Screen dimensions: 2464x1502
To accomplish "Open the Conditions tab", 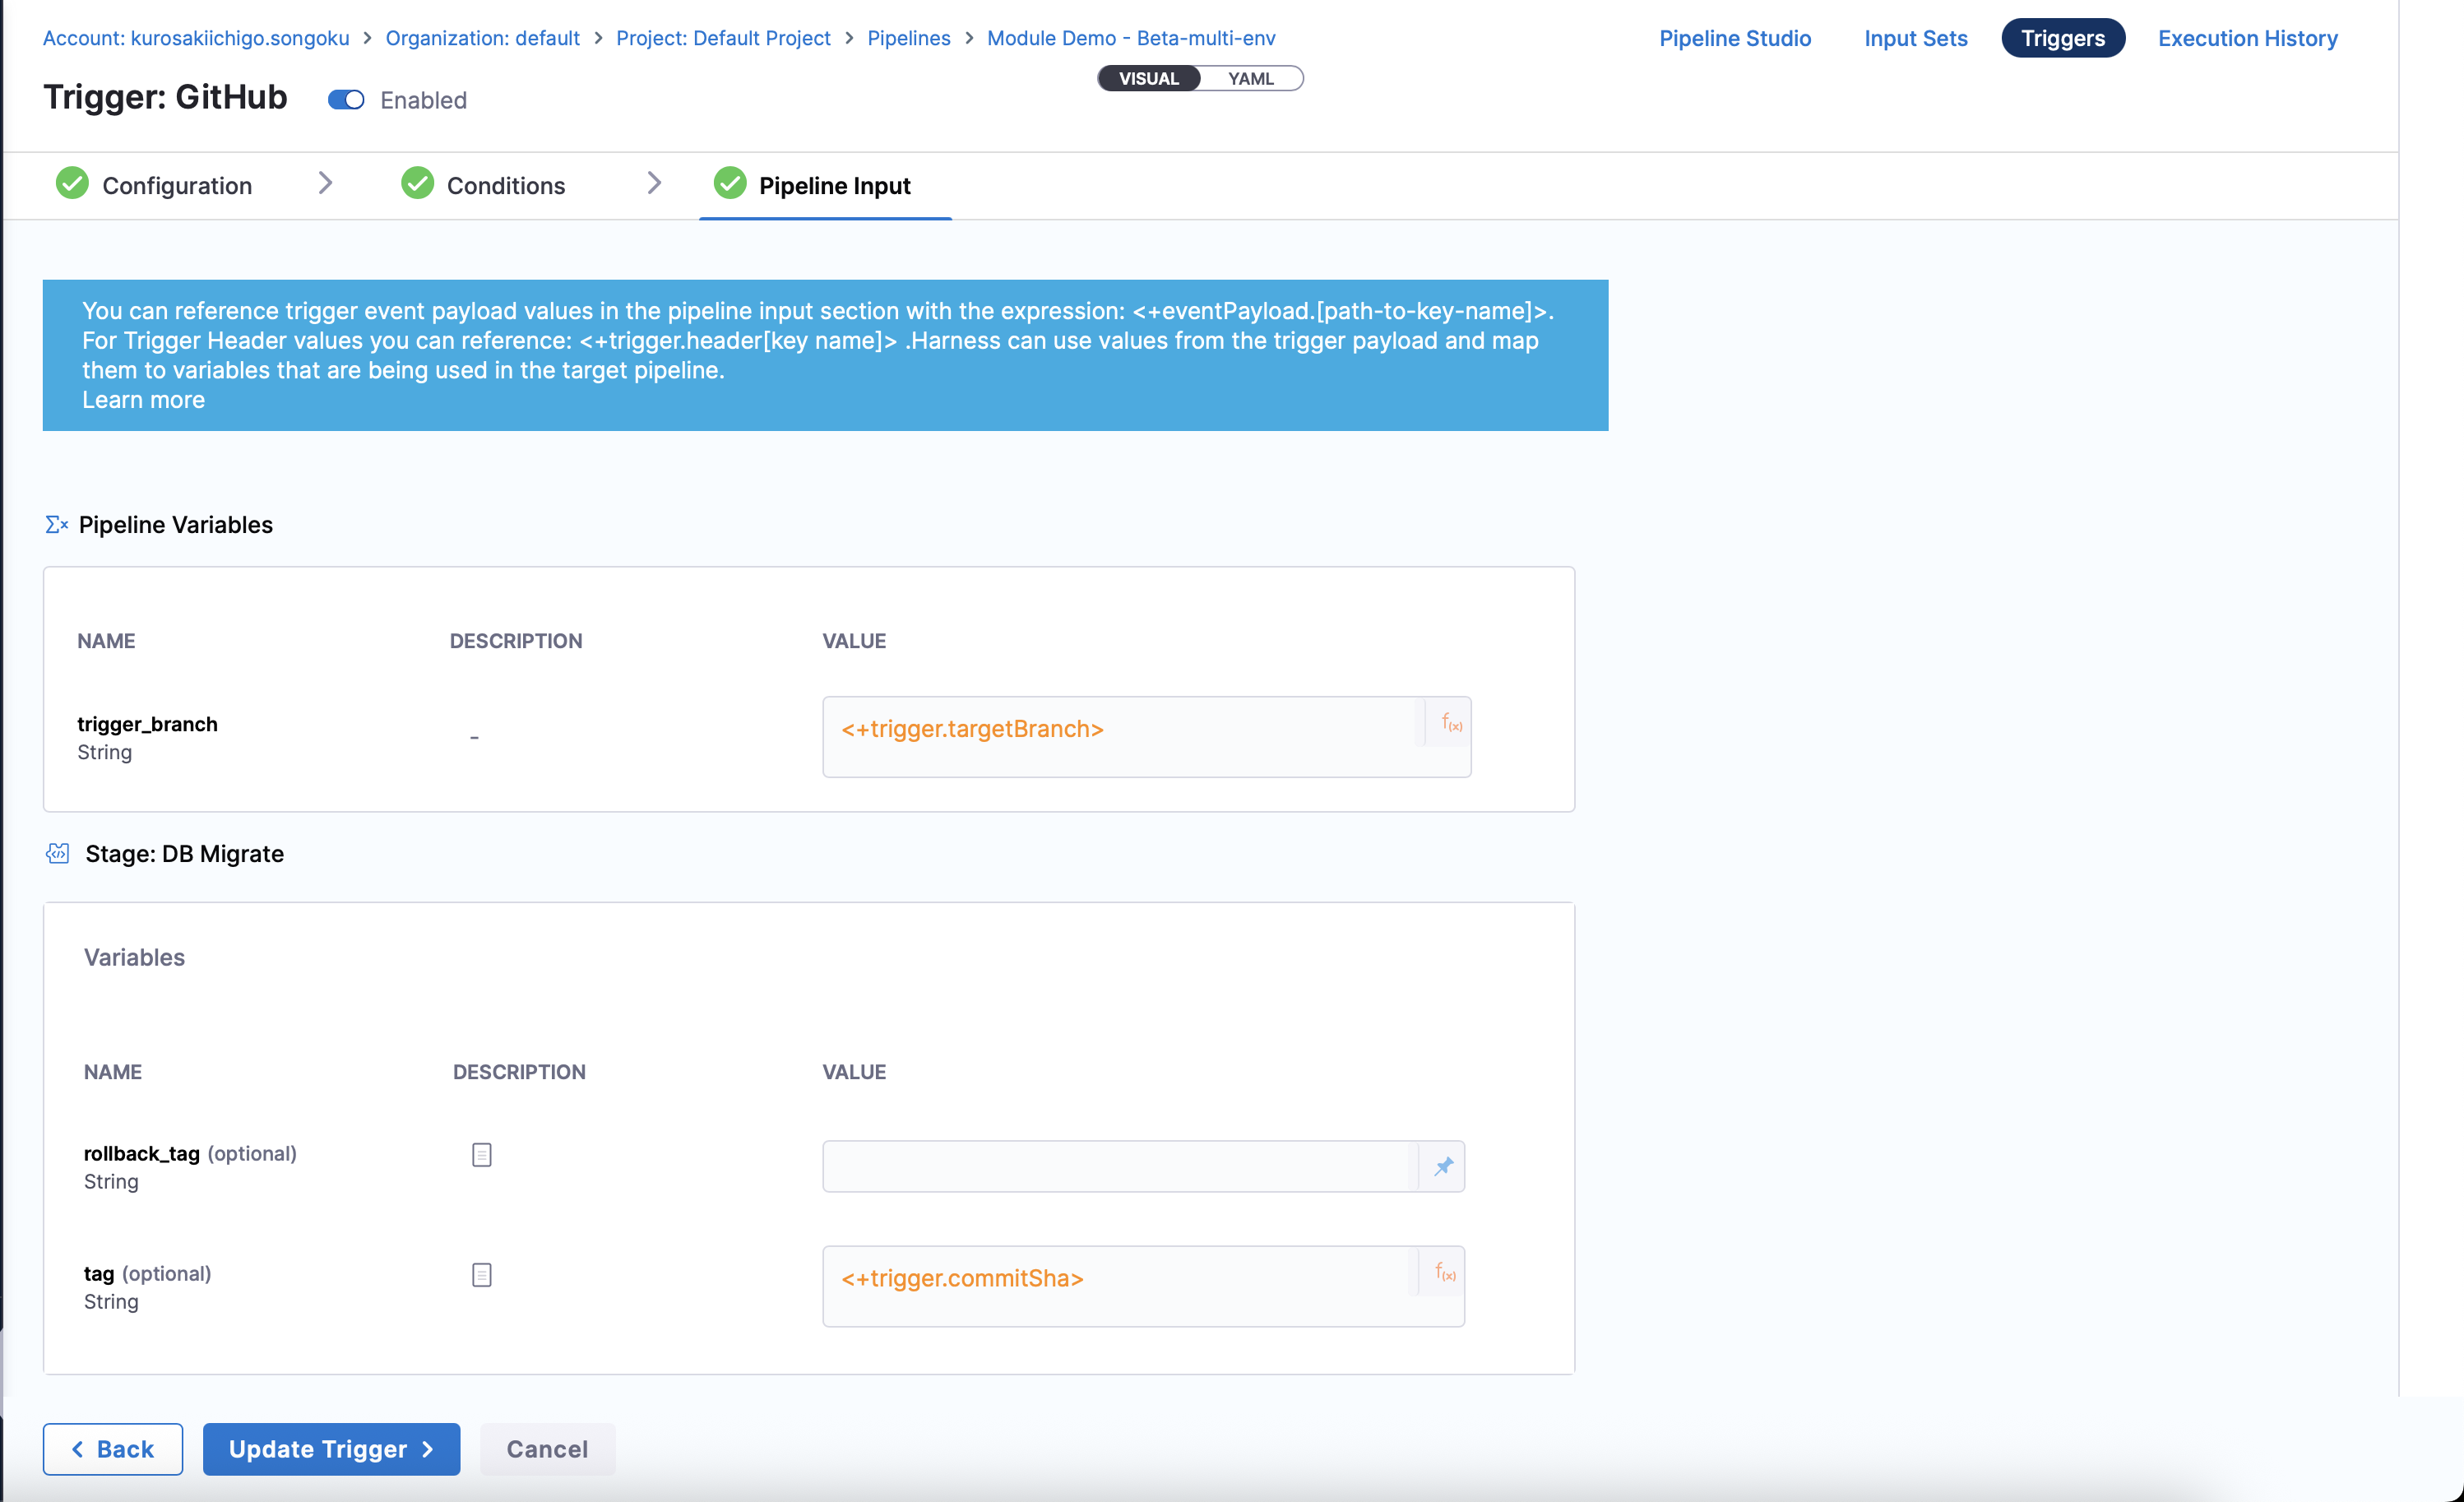I will [505, 186].
